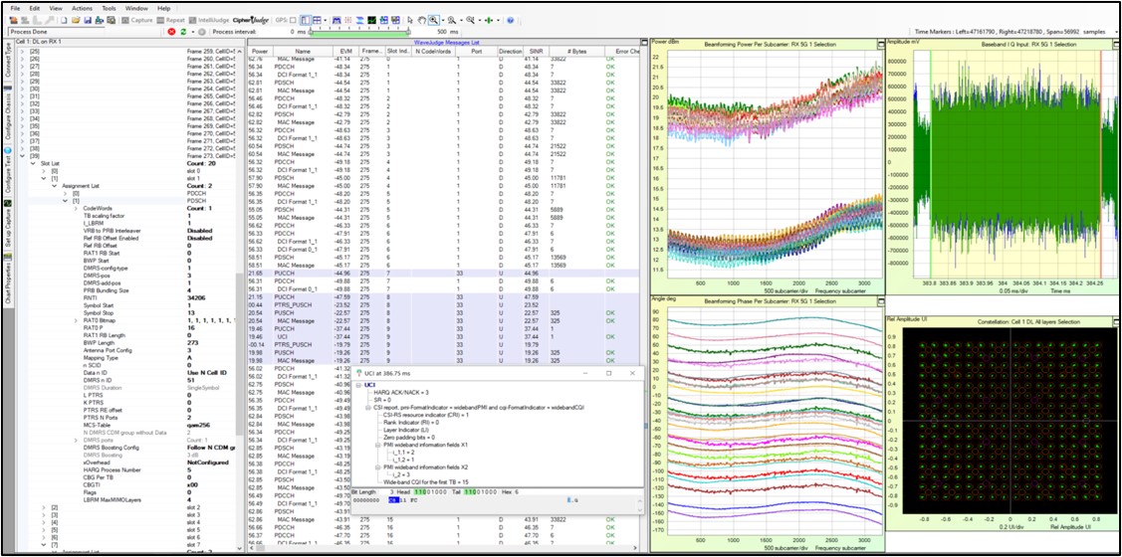Click the green marker-plus toolbar icon
The image size is (1122, 557).
tap(489, 20)
